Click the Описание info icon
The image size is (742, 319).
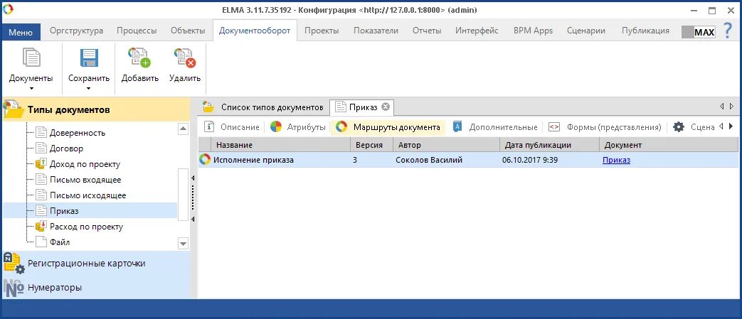click(209, 126)
